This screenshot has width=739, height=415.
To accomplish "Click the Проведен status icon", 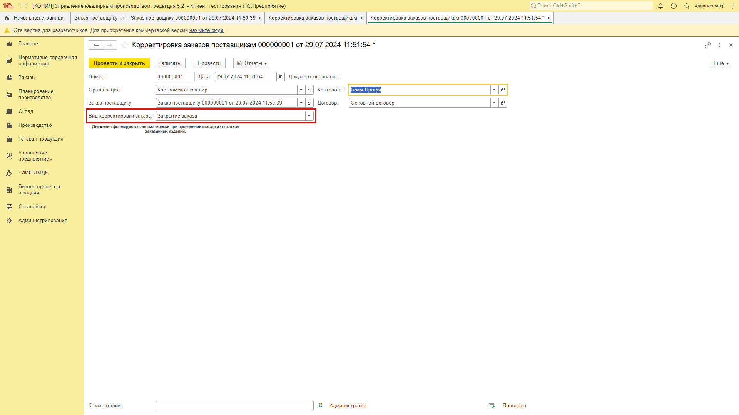I will pyautogui.click(x=492, y=406).
